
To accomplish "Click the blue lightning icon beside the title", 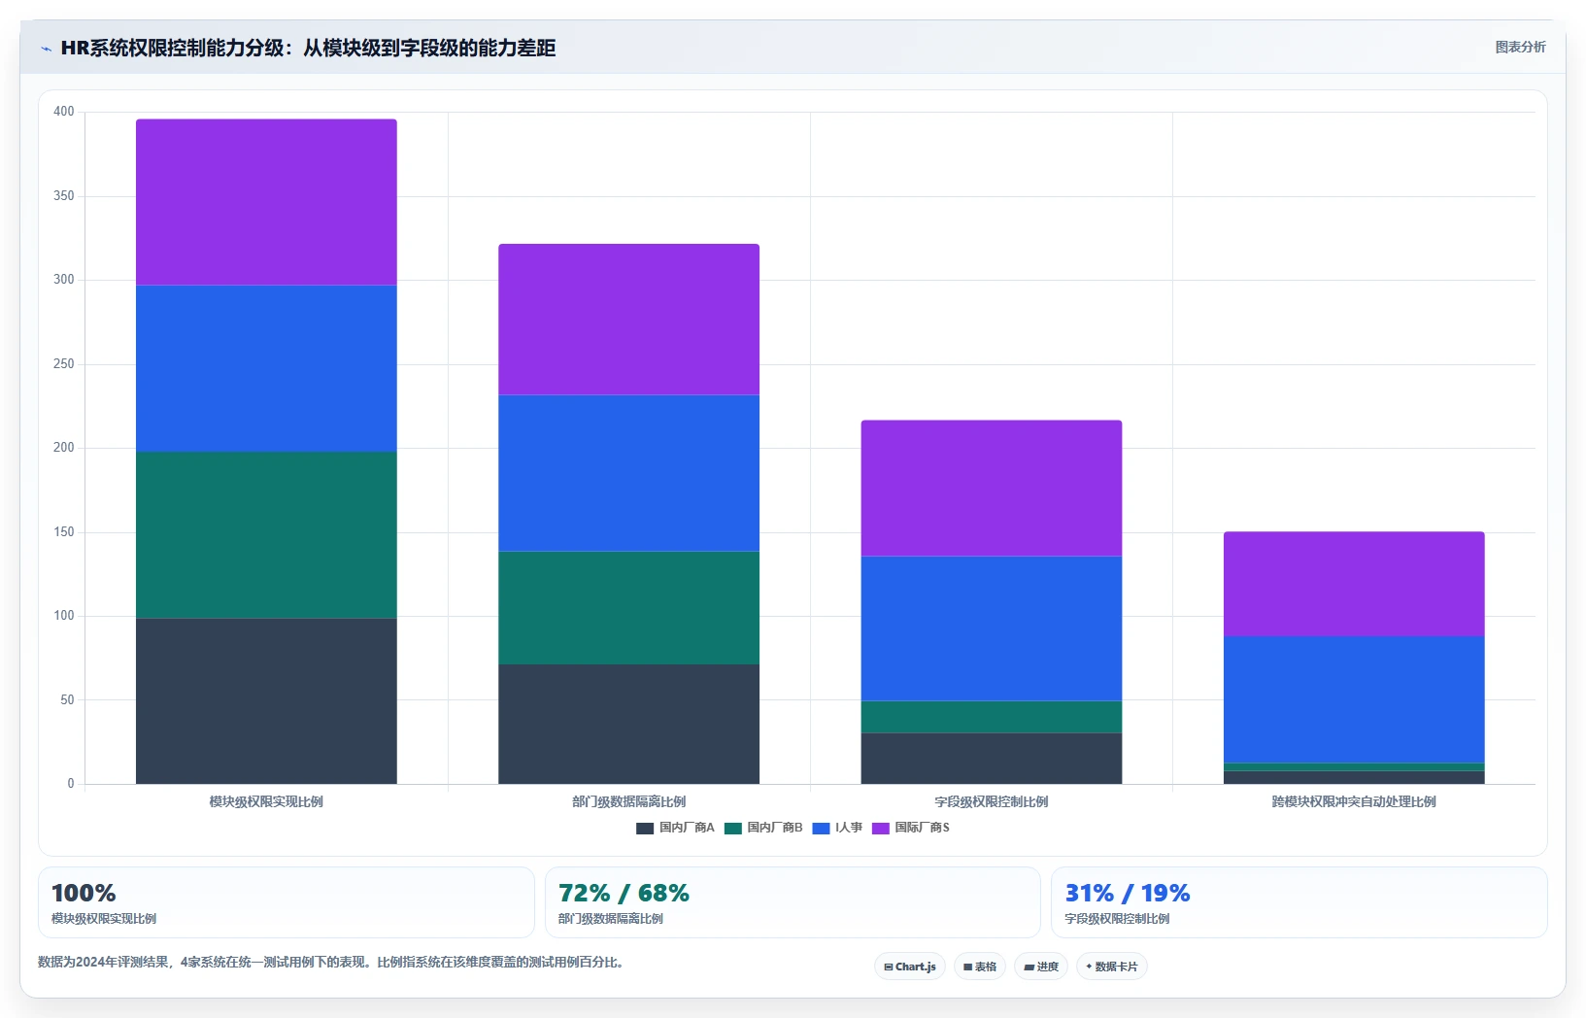I will coord(46,49).
